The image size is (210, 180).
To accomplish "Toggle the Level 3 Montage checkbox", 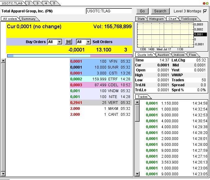I will point(205,11).
